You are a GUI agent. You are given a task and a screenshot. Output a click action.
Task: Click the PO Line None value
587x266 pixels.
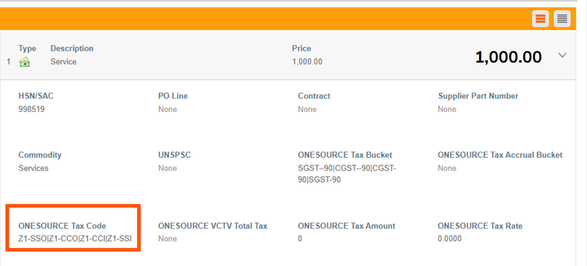pyautogui.click(x=168, y=109)
